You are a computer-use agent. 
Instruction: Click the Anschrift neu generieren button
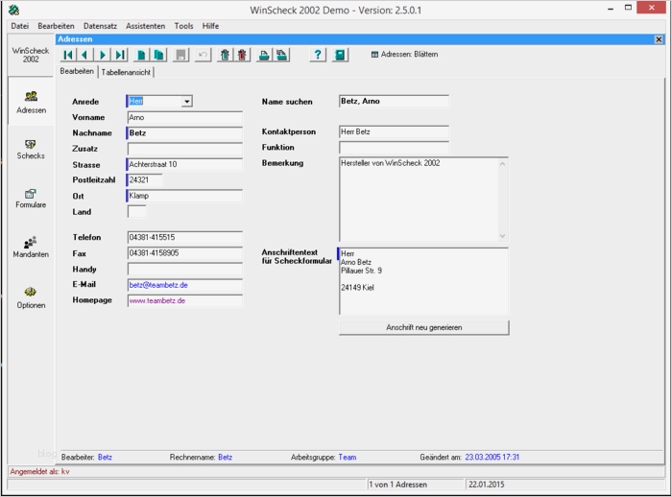424,327
